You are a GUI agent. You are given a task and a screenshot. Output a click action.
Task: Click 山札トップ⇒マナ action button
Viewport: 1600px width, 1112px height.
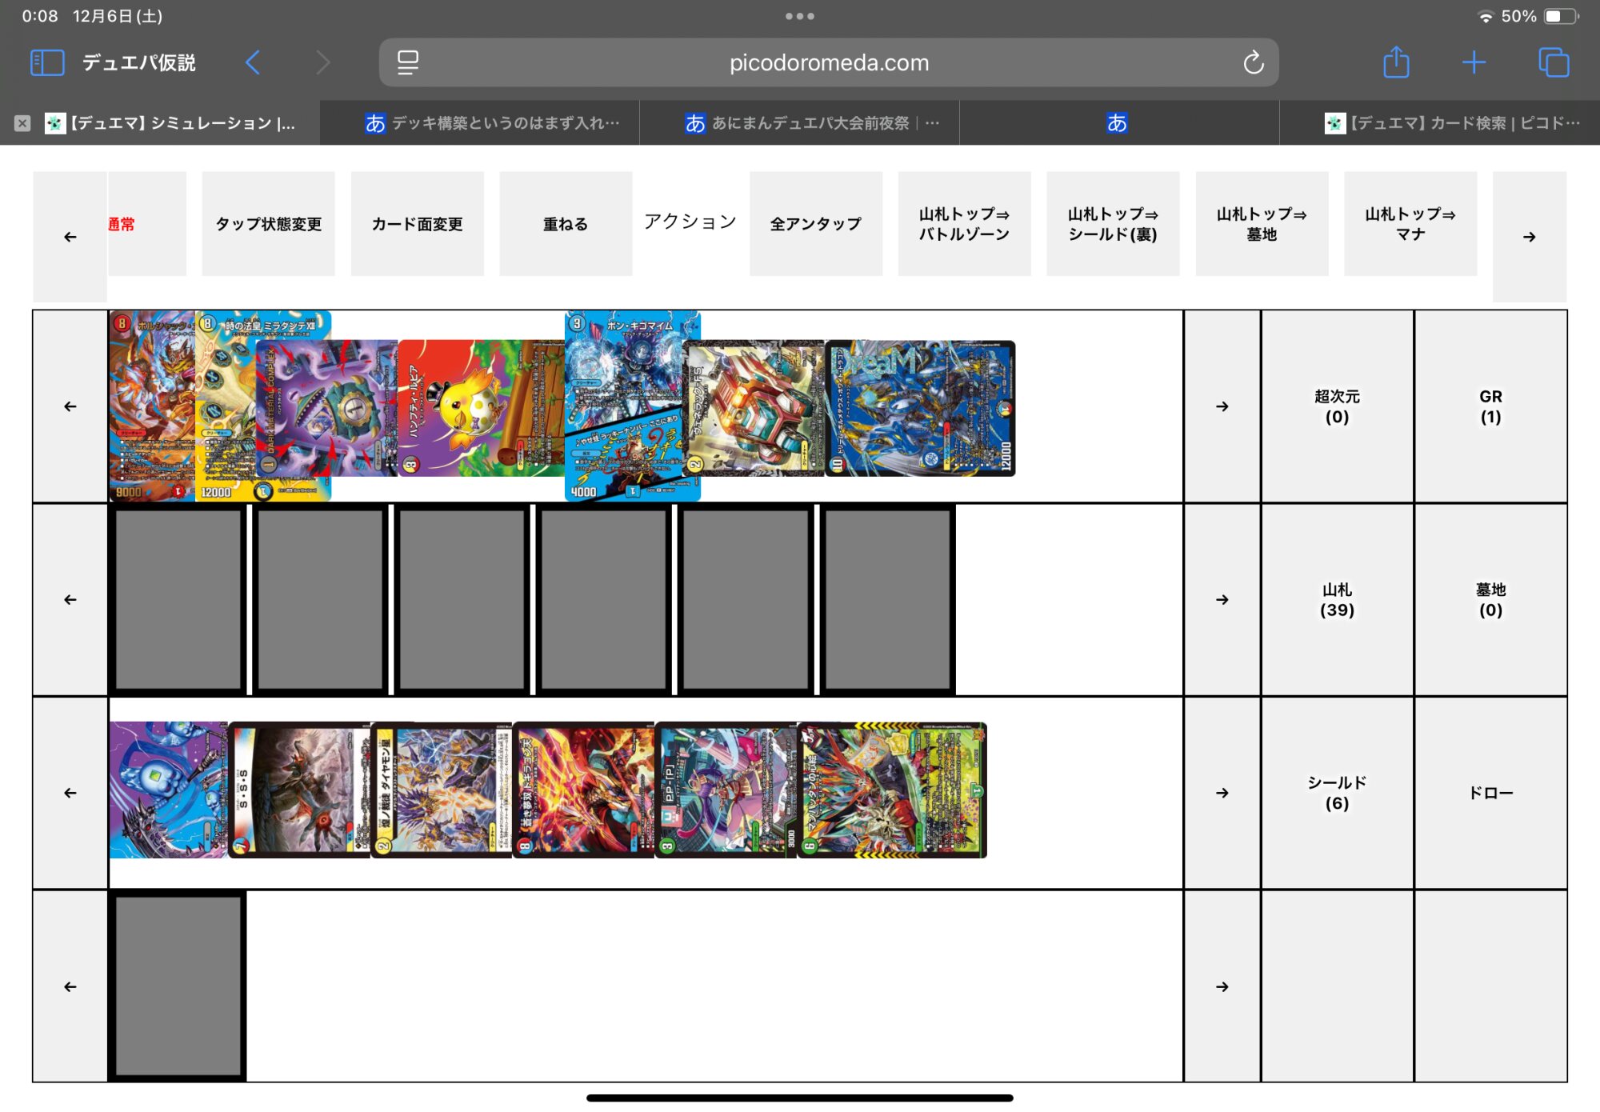1410,224
